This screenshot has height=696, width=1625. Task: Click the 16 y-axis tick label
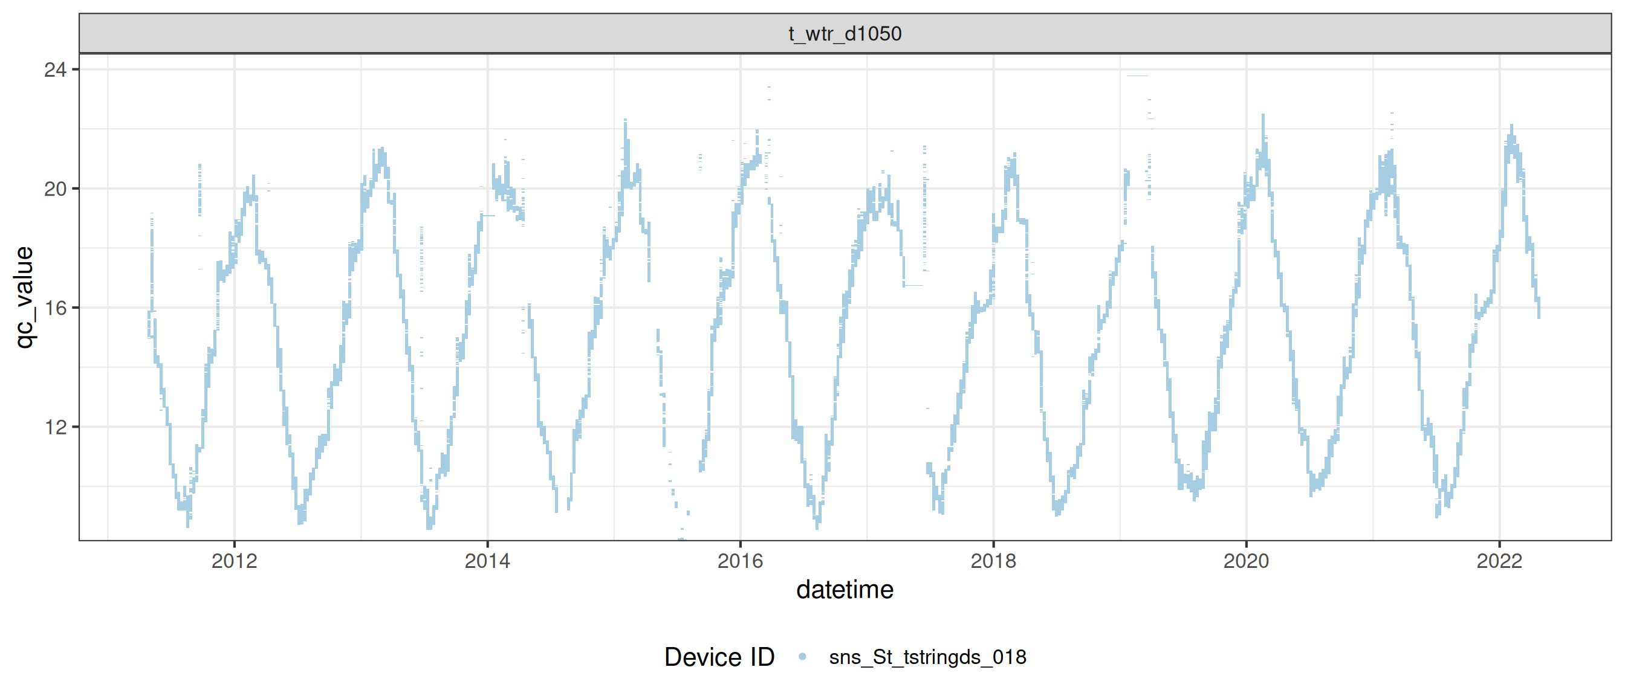tap(56, 308)
